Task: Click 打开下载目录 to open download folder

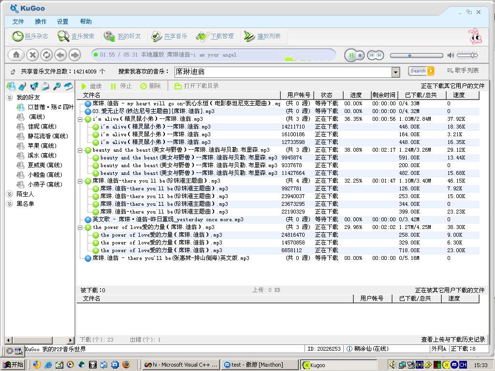Action: click(197, 86)
